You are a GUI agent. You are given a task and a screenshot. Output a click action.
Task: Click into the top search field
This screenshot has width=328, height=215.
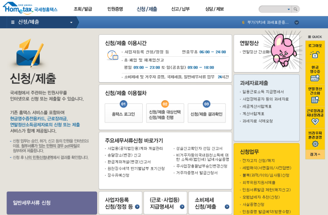click(273, 9)
